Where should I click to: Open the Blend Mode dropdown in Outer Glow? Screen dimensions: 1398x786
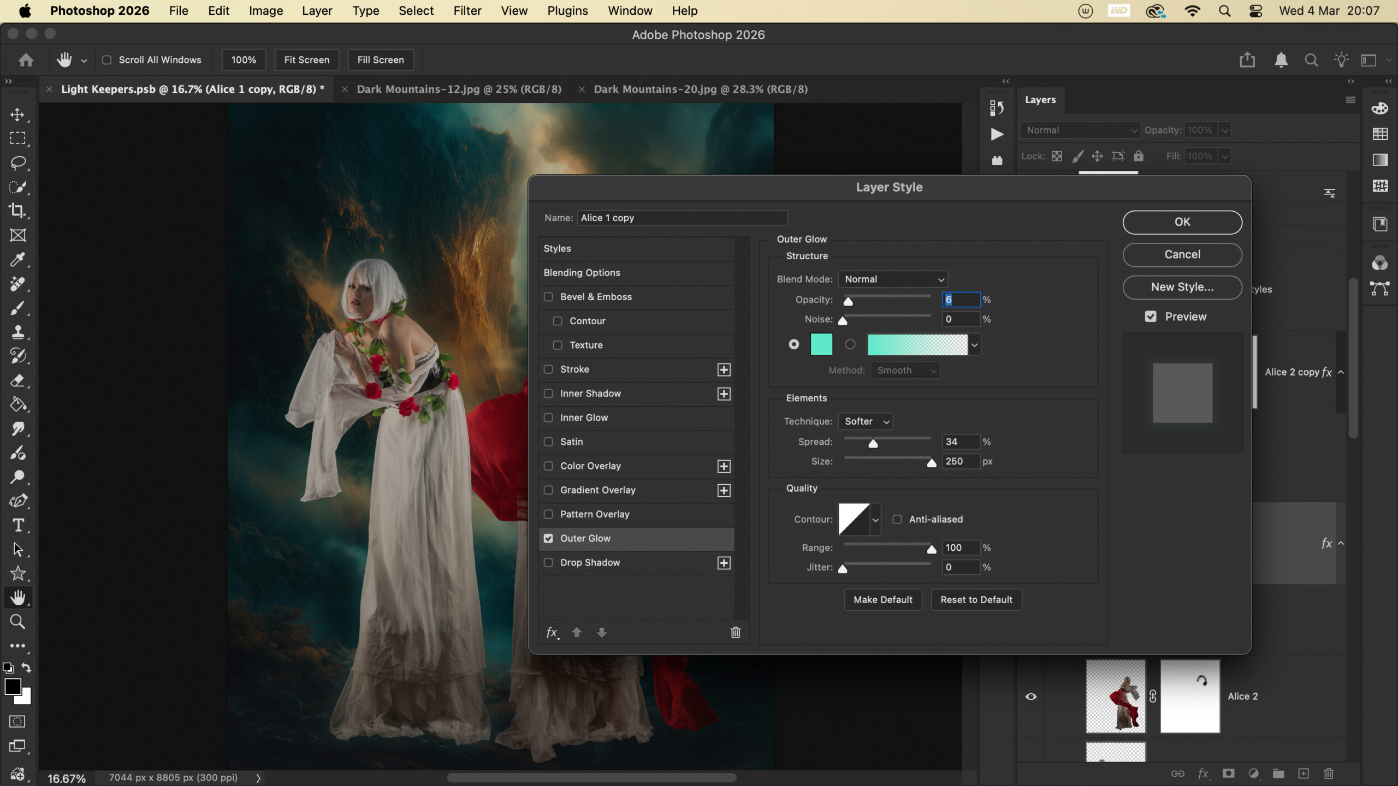point(893,279)
